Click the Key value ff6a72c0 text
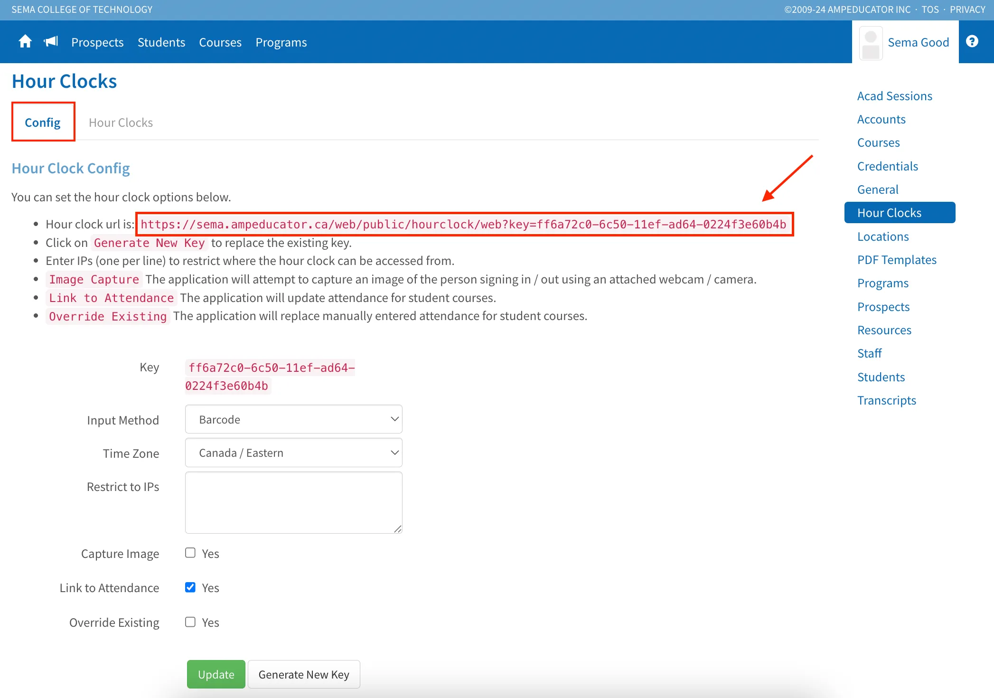The image size is (994, 698). point(270,377)
